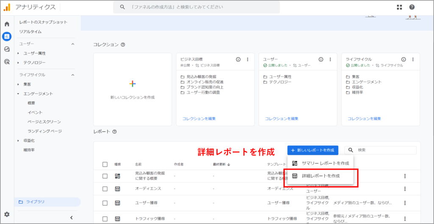434x224 pixels.
Task: Tick checkbox for ユーザー獲得 row
Action: 105,203
